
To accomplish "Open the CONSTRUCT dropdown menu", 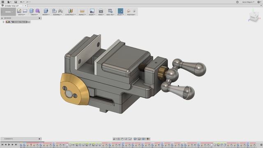I will pyautogui.click(x=70, y=15).
